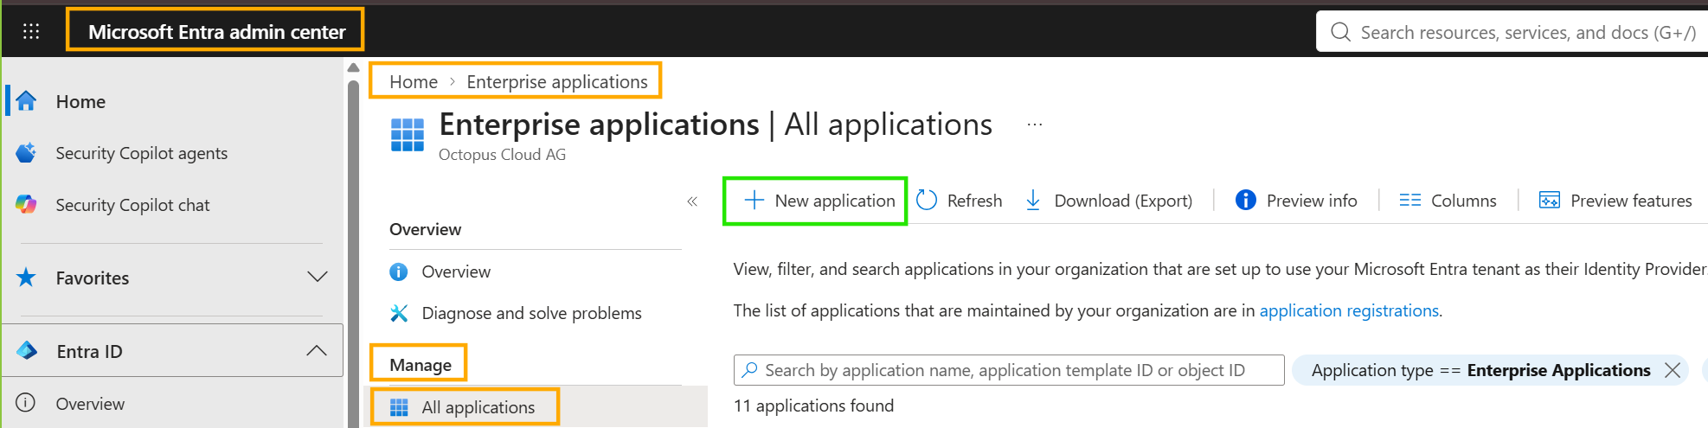Screen dimensions: 1708x428
Task: Open the Application type == Enterprise Applications filter
Action: coord(1481,370)
